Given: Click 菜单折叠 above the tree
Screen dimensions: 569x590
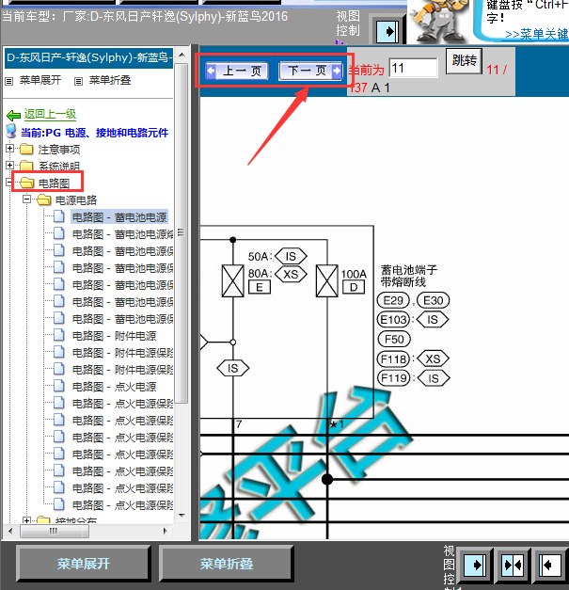Looking at the screenshot, I should (x=110, y=80).
